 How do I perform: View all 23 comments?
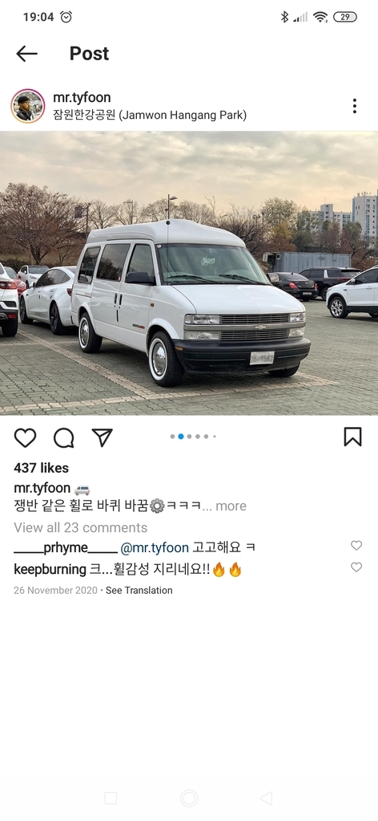[x=81, y=527]
